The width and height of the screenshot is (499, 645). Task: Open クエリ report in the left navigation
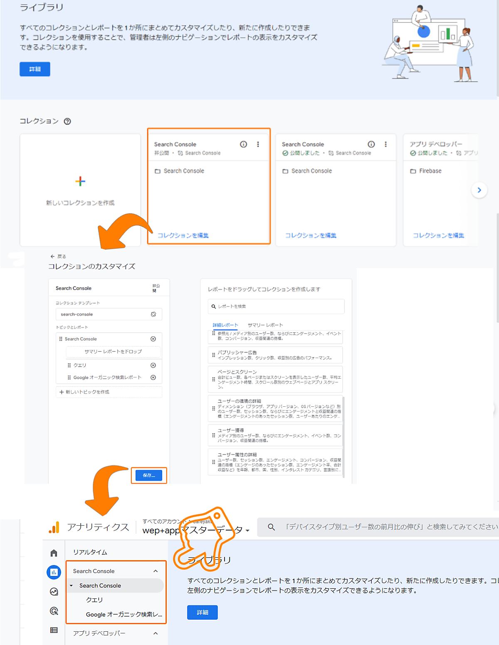[94, 600]
